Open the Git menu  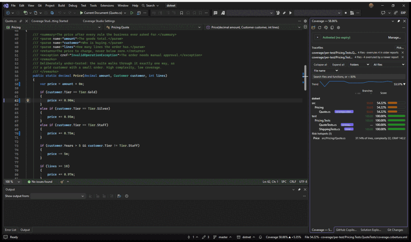(x=40, y=5)
